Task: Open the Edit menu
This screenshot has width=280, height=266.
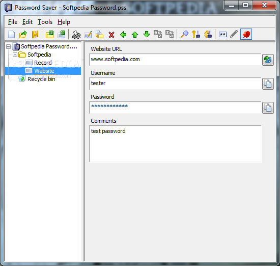Action: (x=27, y=22)
